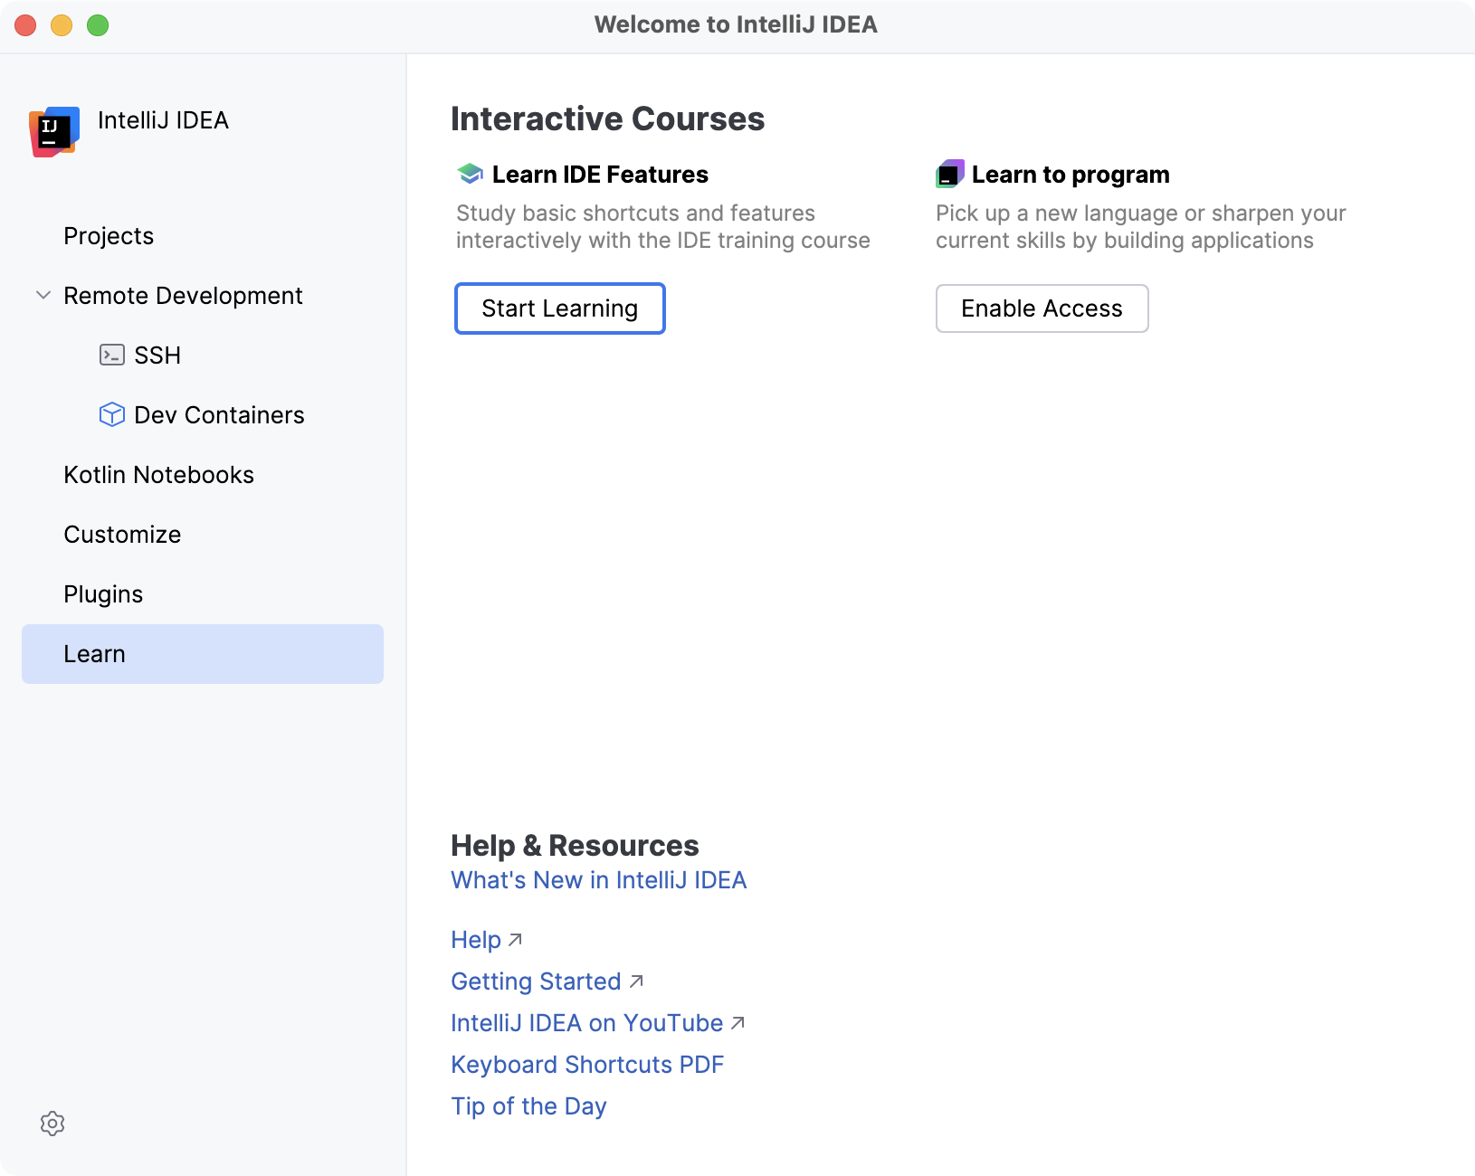Image resolution: width=1475 pixels, height=1176 pixels.
Task: Open Kotlin Notebooks
Action: click(x=158, y=474)
